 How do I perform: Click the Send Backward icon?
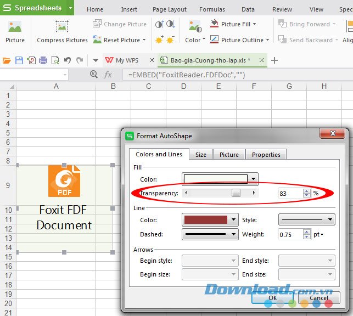coord(282,39)
